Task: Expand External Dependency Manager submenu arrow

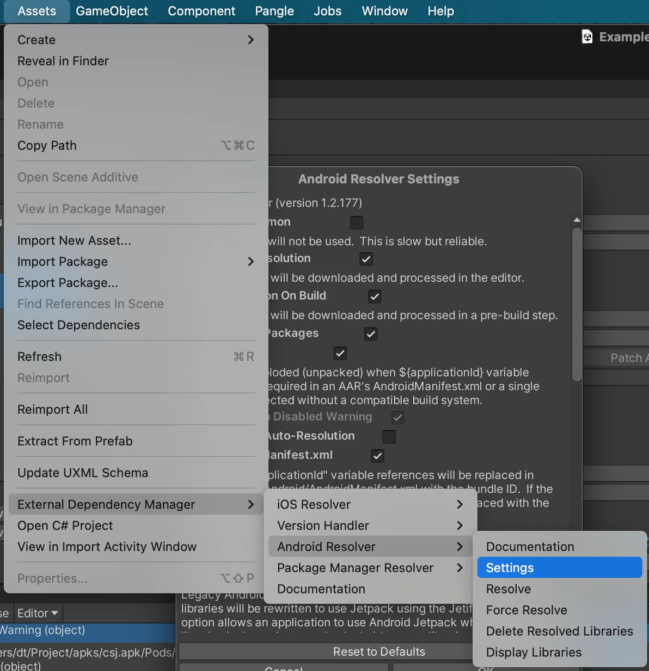Action: point(250,504)
